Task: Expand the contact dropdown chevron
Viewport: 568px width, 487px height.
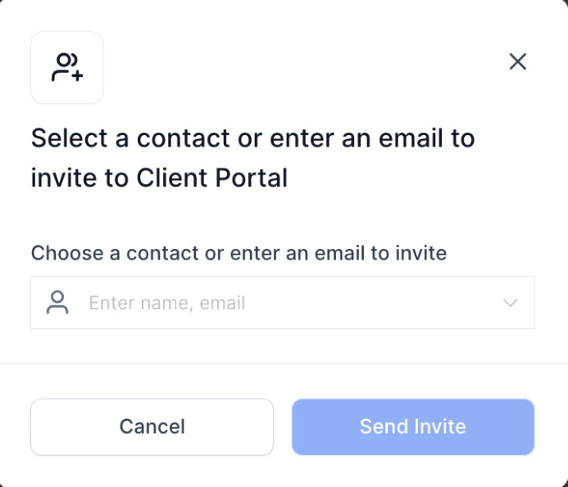Action: tap(510, 303)
